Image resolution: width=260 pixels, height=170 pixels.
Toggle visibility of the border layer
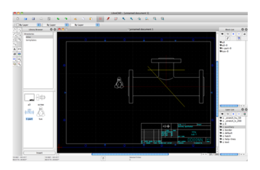coord(221,130)
